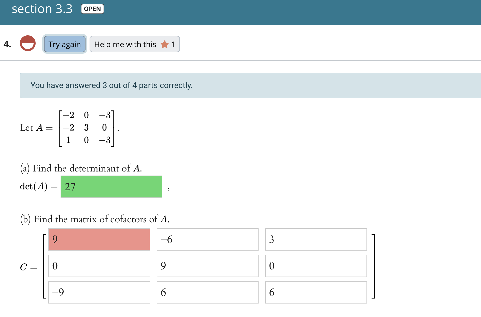
Task: Click the center cofactor cell containing 9
Action: 208,266
